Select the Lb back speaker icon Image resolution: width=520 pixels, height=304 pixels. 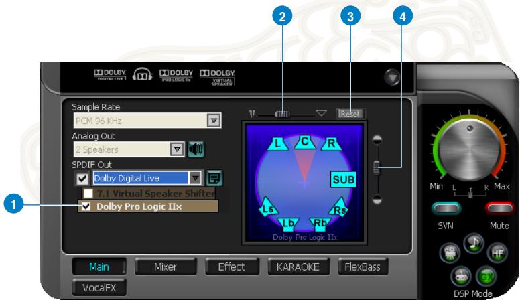point(288,224)
